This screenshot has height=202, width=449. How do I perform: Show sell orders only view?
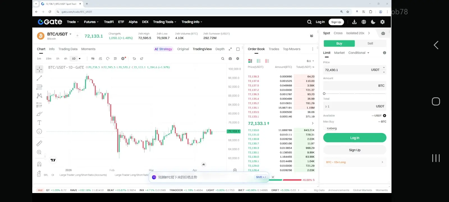267,61
